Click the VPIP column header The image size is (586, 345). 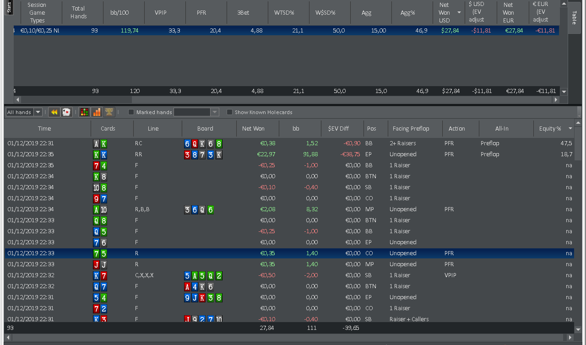pos(161,12)
